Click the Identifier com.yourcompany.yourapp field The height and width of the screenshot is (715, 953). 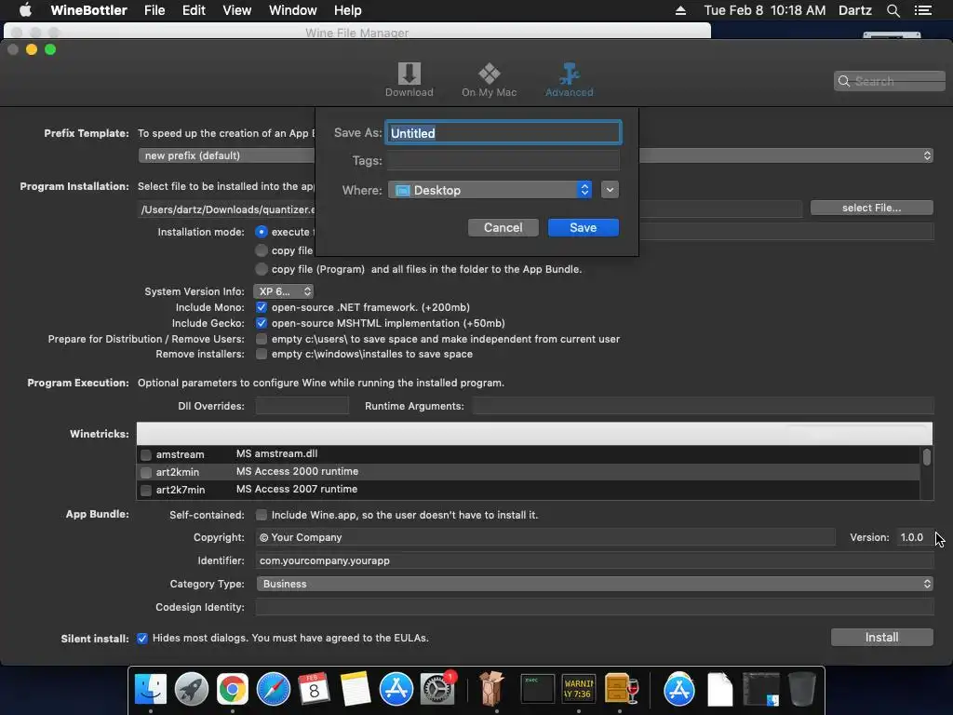point(595,560)
